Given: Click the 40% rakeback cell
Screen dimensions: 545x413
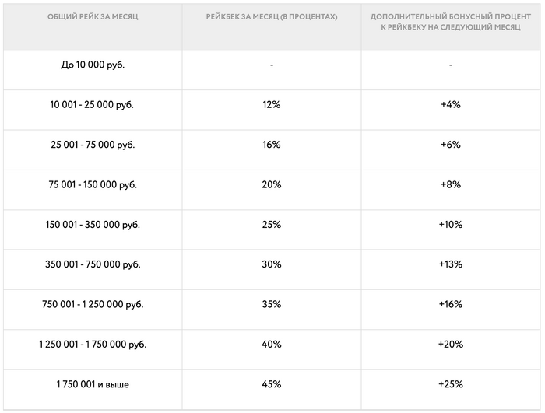Looking at the screenshot, I should (x=272, y=344).
